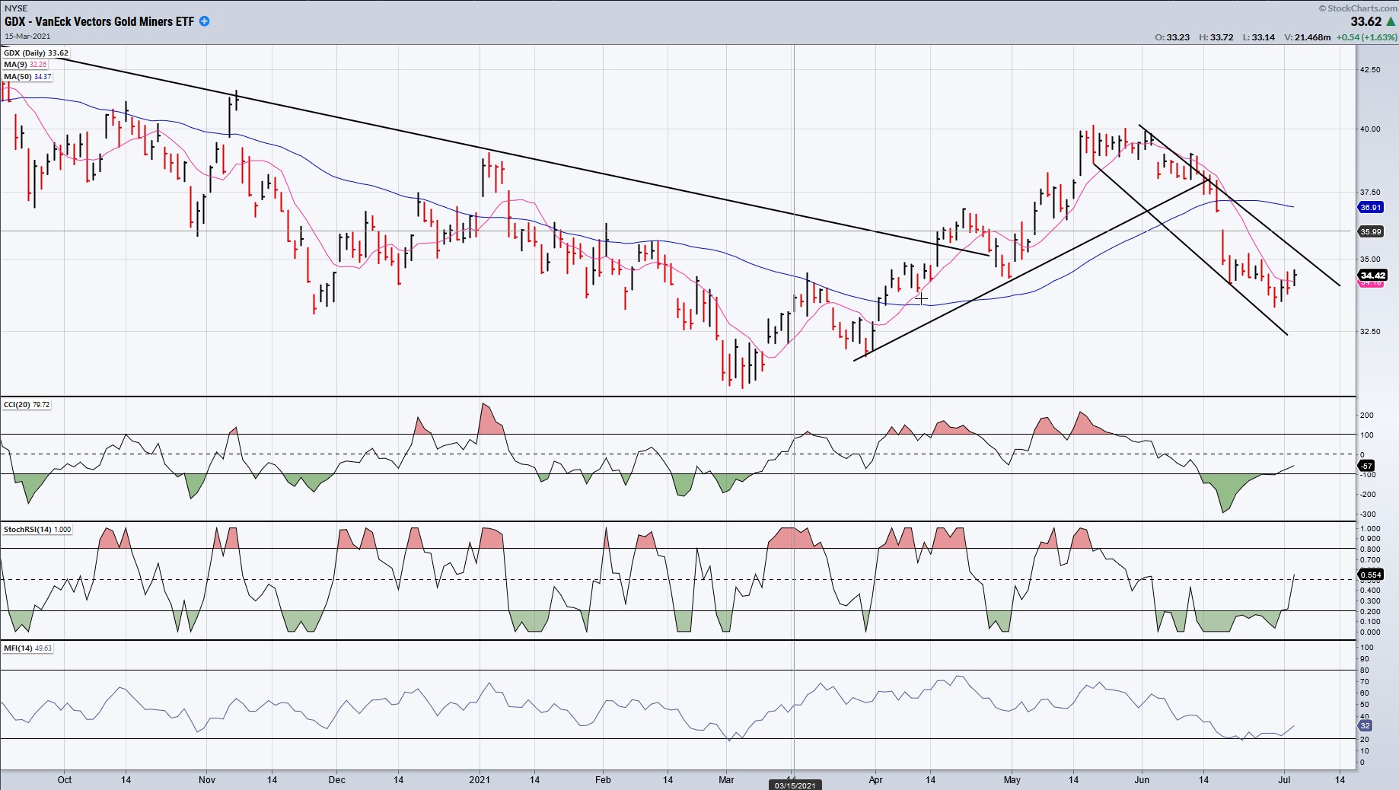The image size is (1399, 790).
Task: Click the 35.99 horizontal line price tag
Action: (x=1371, y=231)
